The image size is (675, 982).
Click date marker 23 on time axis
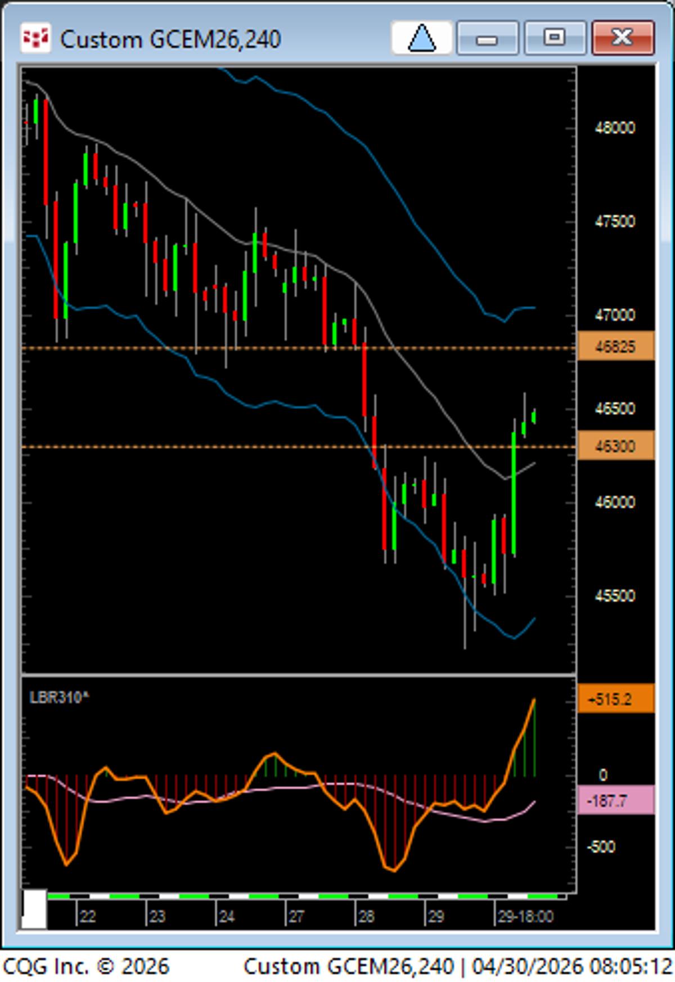click(157, 917)
